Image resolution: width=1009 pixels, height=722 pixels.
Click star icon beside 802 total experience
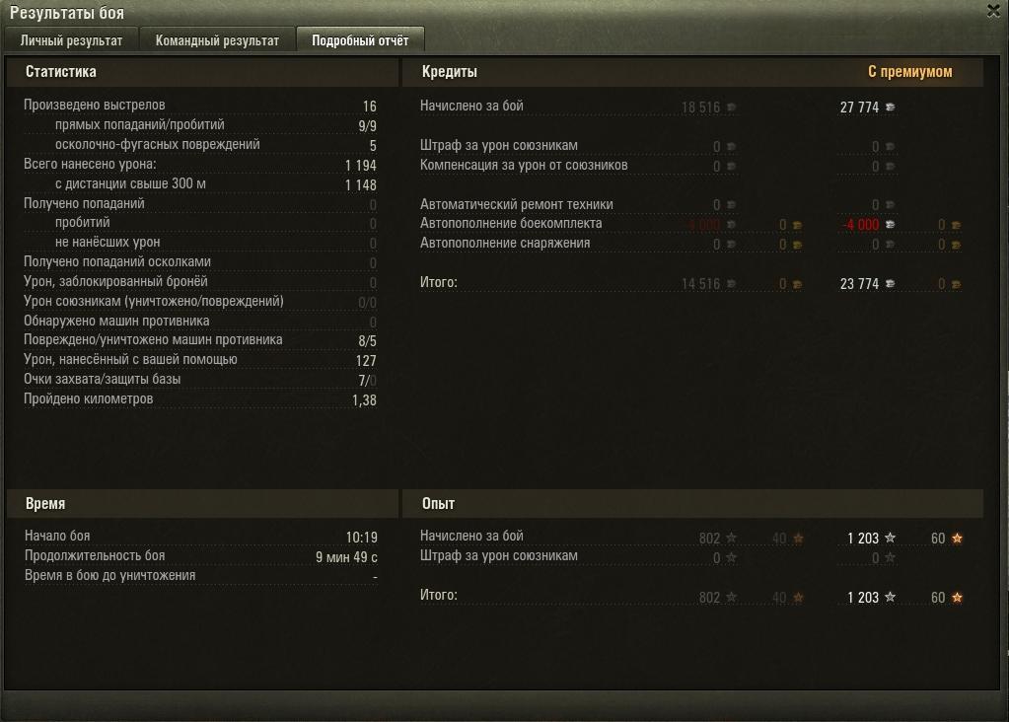tap(731, 597)
